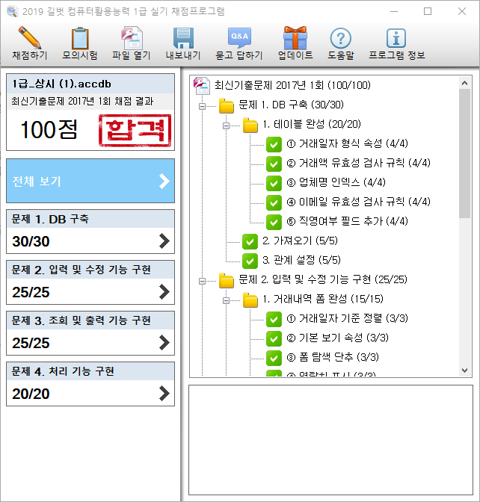This screenshot has height=502, width=480.
Task: Click the 업데이트 gift box icon
Action: [295, 37]
